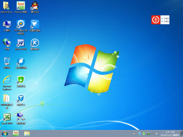This screenshot has height=137, width=183.
Task: Click the Show Desktop strip at taskbar end
Action: pyautogui.click(x=182, y=134)
